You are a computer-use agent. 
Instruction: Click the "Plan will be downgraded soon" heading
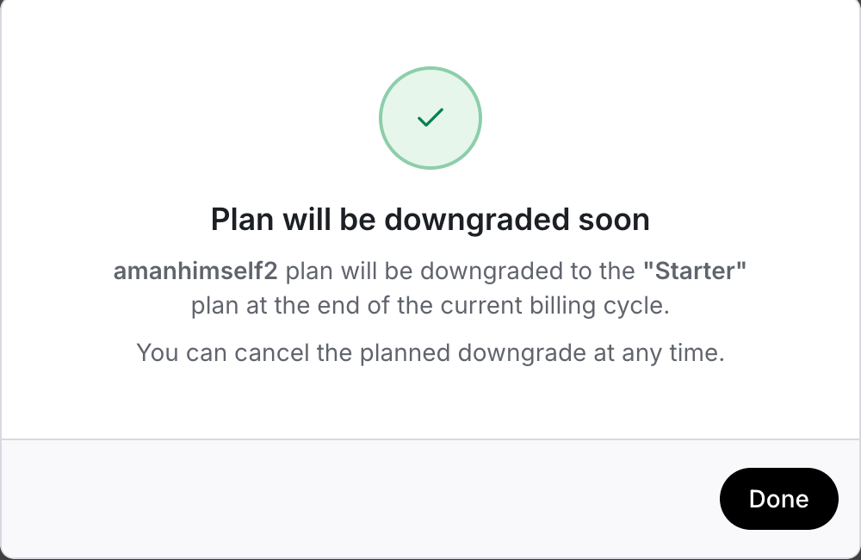click(430, 220)
